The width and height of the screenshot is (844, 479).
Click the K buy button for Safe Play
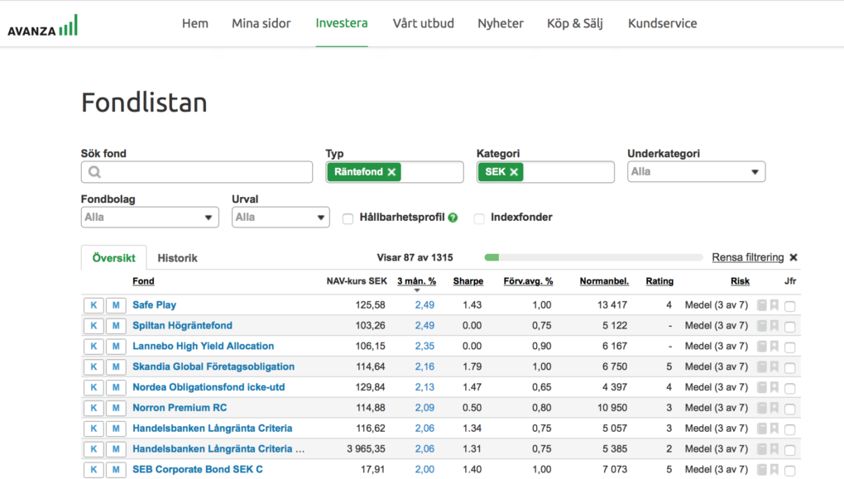click(94, 305)
